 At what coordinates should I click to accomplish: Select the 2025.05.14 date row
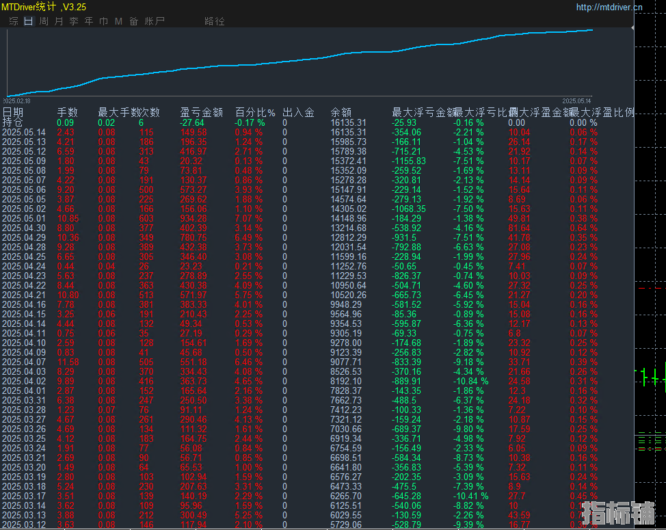[24, 132]
